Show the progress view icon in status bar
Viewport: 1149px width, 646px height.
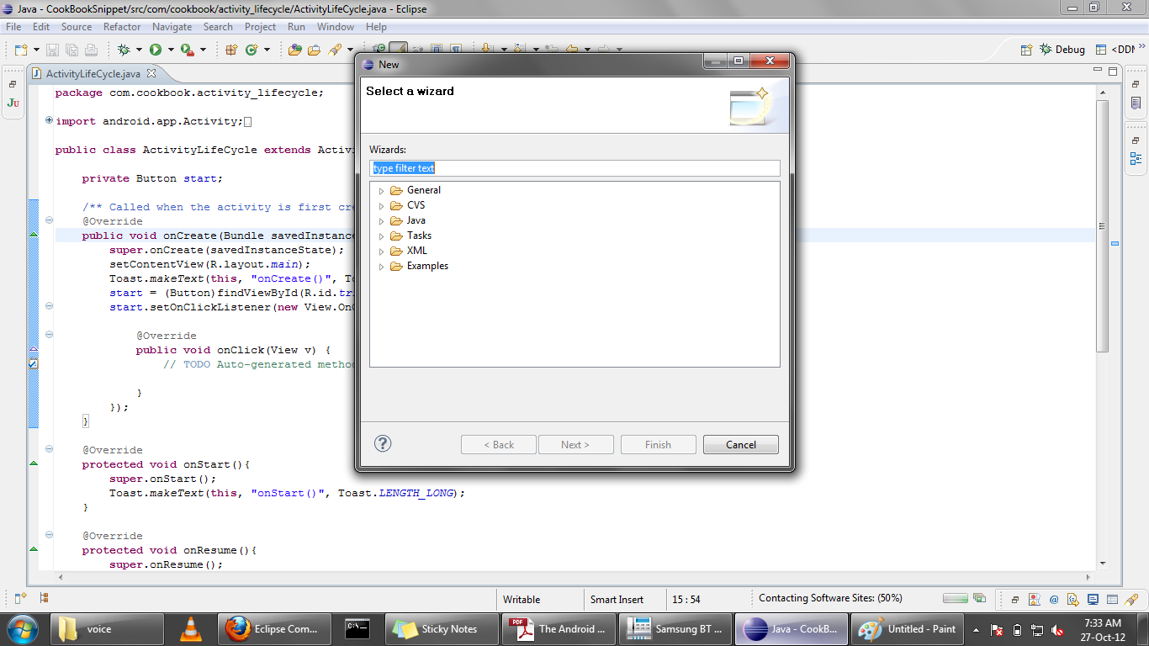(x=979, y=599)
